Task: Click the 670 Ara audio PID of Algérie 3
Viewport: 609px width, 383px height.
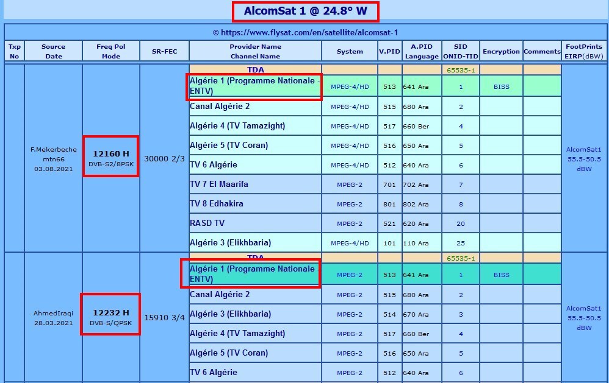Action: tap(416, 314)
